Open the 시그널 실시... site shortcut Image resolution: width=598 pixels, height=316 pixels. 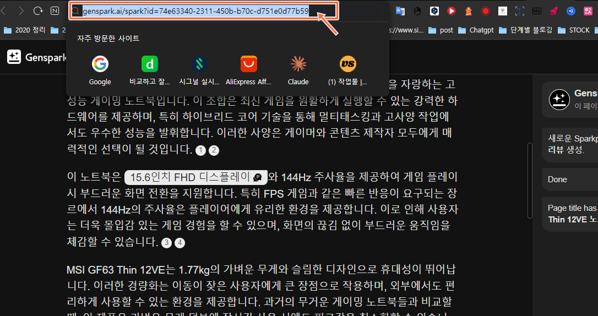pos(199,70)
